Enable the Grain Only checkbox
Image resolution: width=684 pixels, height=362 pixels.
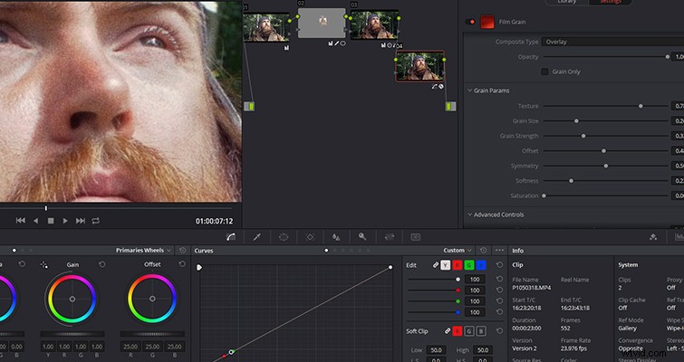pos(544,71)
